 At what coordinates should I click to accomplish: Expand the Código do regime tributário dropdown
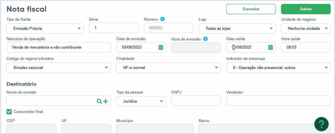tap(59, 68)
